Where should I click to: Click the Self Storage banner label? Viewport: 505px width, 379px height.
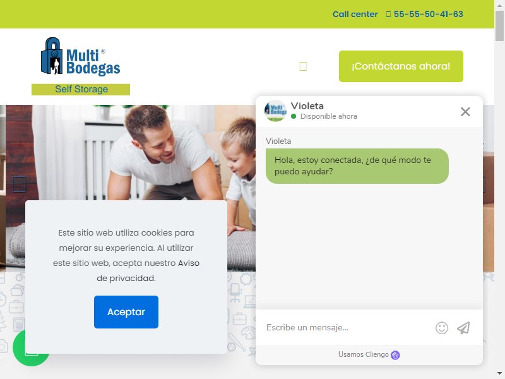click(81, 89)
